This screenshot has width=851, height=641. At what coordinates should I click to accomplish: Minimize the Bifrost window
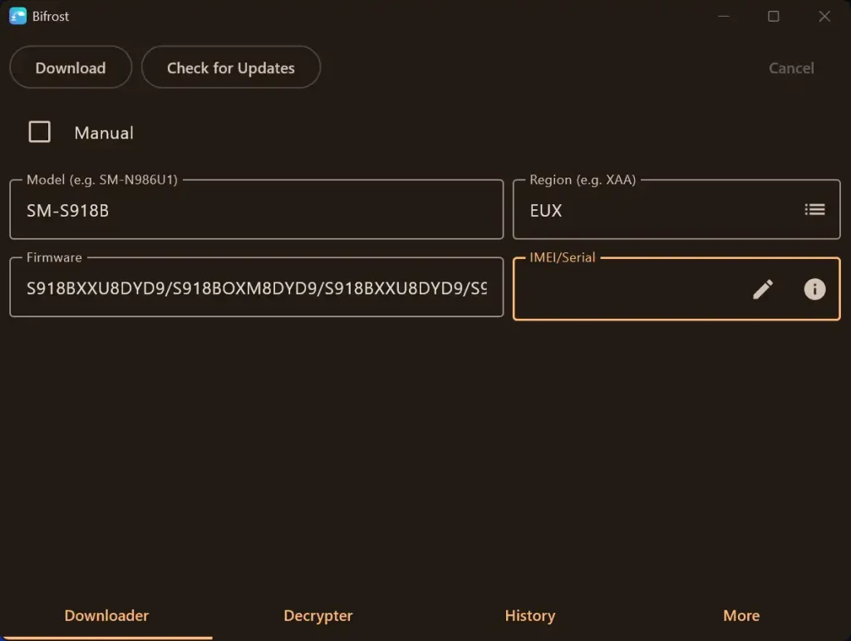(724, 17)
